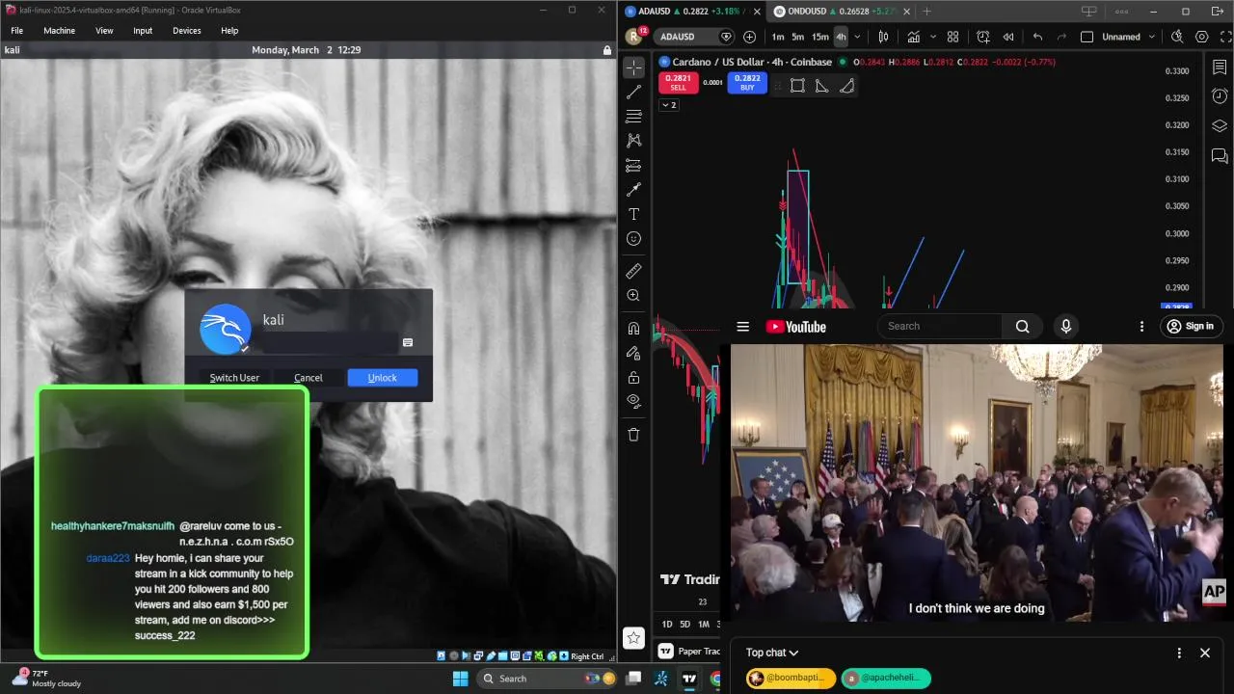1234x694 pixels.
Task: Open a new tab with the plus
Action: (926, 12)
